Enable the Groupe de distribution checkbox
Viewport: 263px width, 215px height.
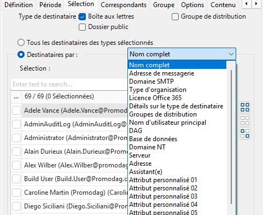coord(175,17)
